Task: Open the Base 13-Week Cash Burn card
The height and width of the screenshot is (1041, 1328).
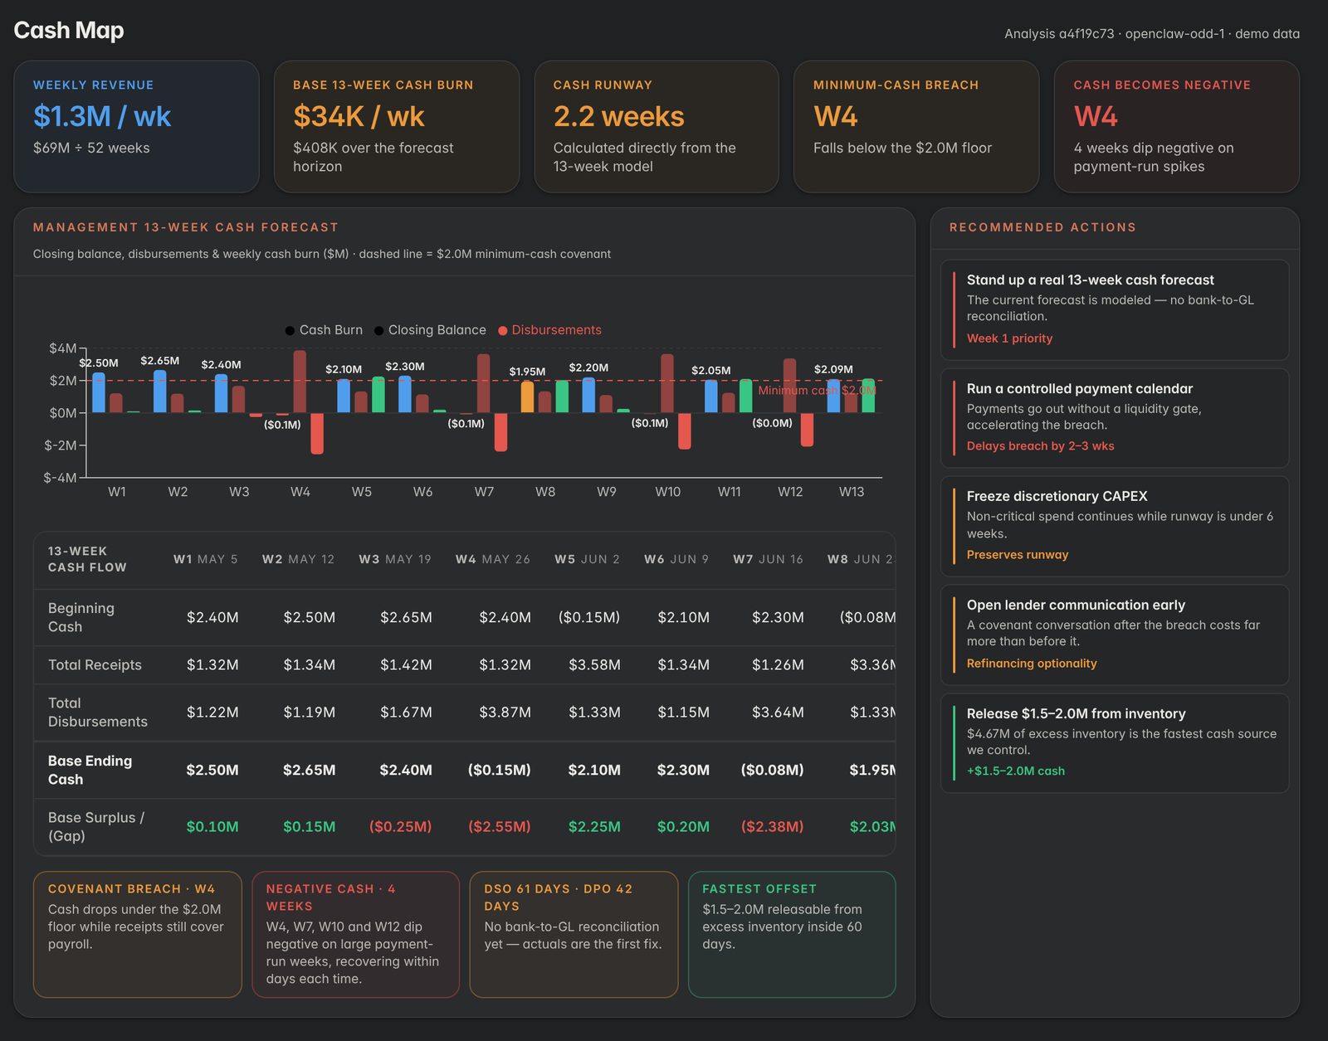Action: 397,126
